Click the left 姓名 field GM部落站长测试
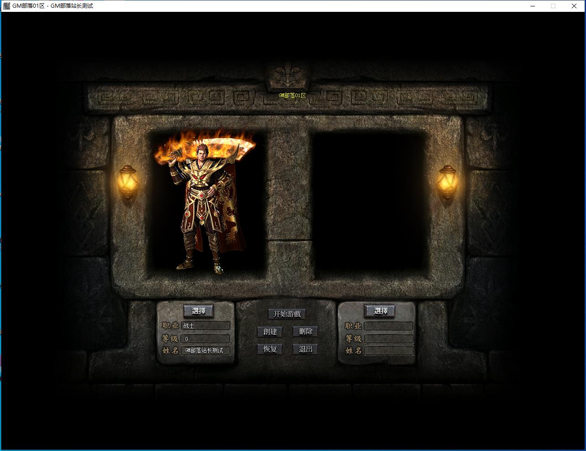 tap(206, 351)
